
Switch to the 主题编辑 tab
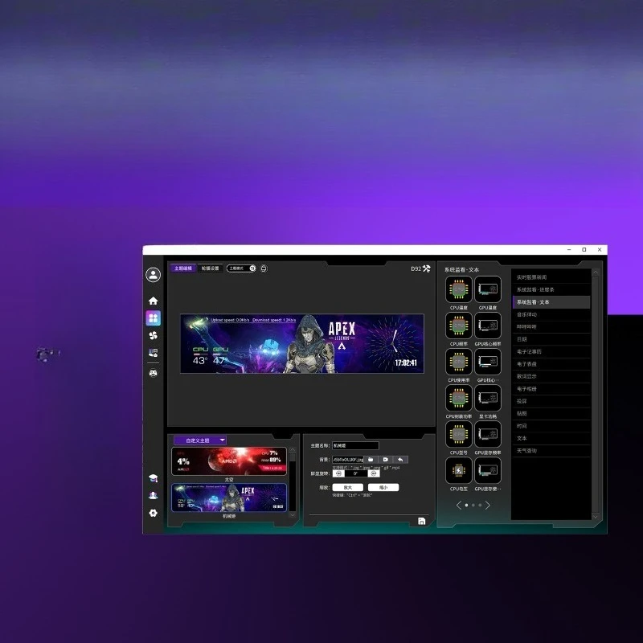click(183, 268)
